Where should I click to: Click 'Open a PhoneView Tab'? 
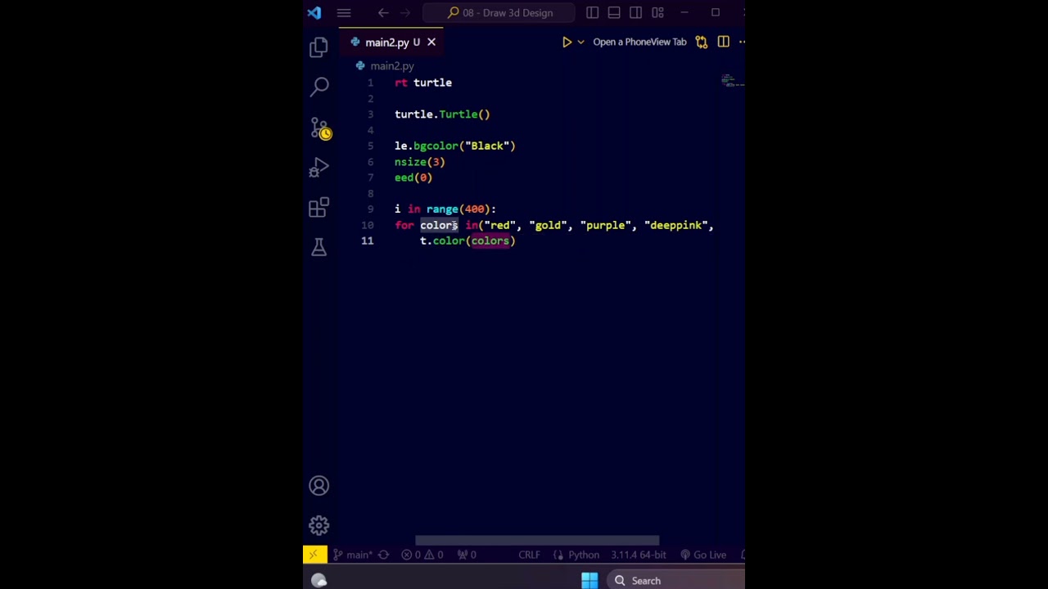click(x=639, y=42)
